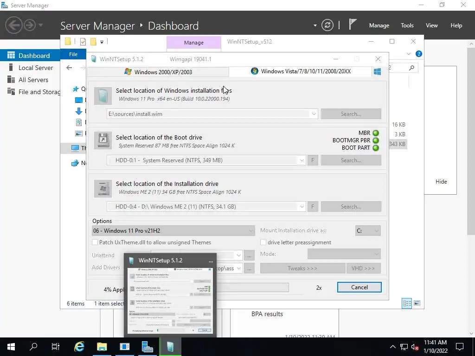Click the BOOTMGR PBR green status light
Screen dimensions: 475x356
[376, 140]
